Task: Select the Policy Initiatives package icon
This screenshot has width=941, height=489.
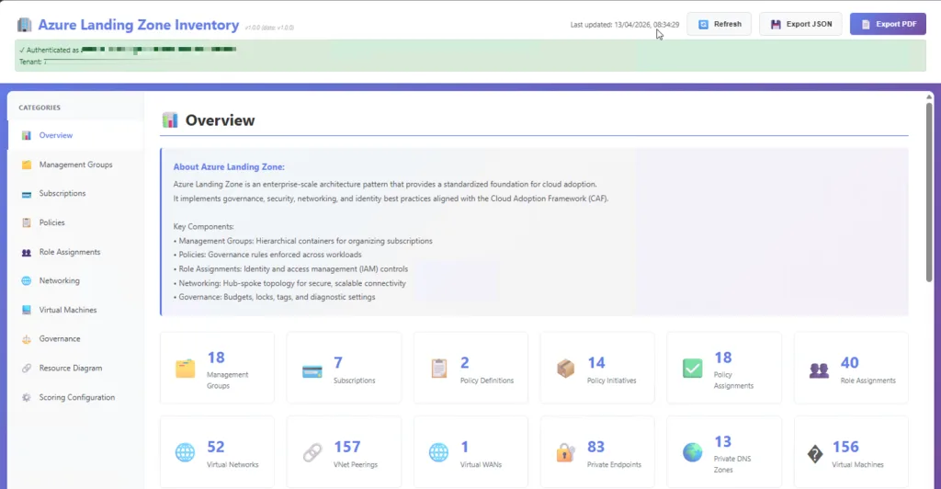Action: 566,369
